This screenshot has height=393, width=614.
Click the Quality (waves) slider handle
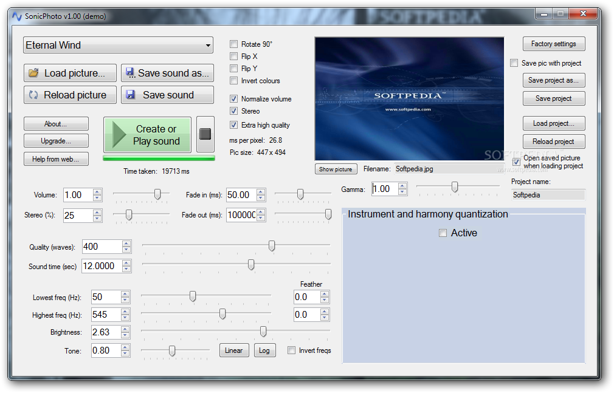[272, 245]
